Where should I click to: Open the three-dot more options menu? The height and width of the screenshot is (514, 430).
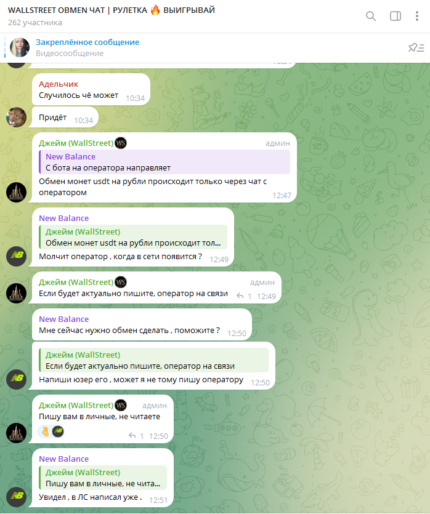pyautogui.click(x=417, y=16)
